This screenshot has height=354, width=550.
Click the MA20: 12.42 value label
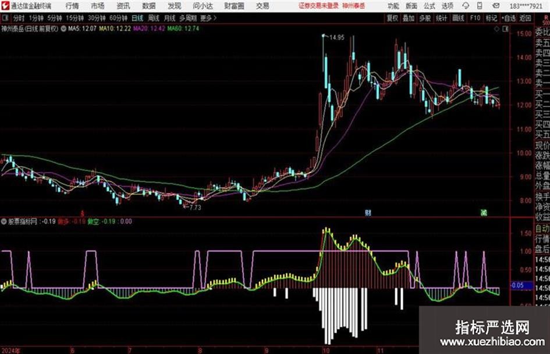click(149, 28)
